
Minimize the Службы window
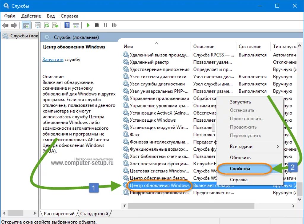point(260,6)
